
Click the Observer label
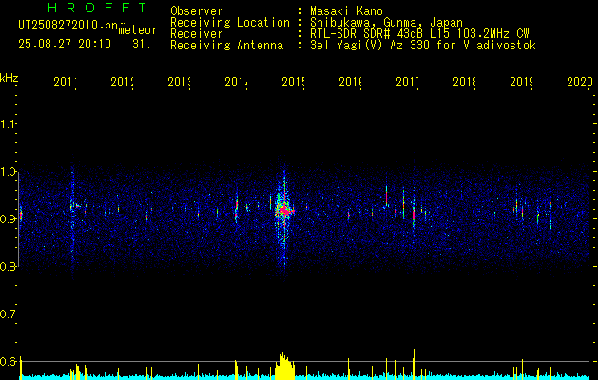click(x=197, y=11)
